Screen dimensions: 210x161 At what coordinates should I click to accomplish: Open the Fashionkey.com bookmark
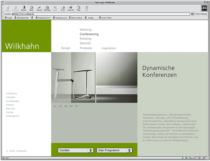(x=60, y=18)
